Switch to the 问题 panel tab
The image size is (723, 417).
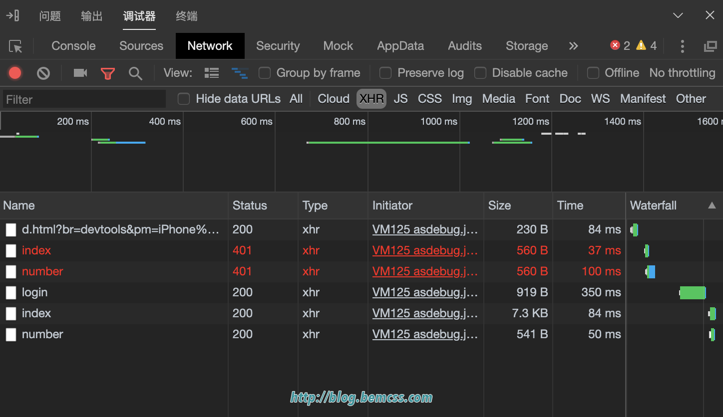(x=50, y=16)
